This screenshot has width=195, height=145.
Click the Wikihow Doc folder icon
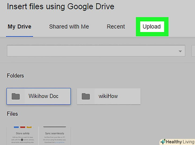(x=16, y=96)
